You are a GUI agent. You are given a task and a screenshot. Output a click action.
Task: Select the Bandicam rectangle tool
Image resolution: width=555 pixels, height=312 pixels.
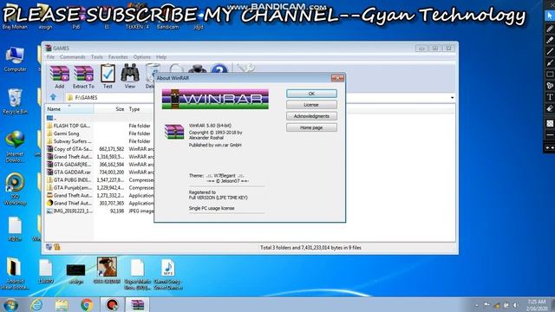click(549, 75)
